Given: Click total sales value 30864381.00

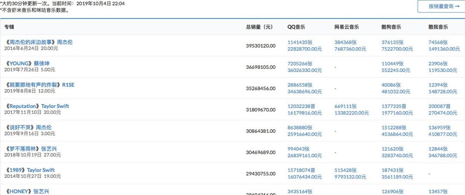Looking at the screenshot, I should click(260, 131).
